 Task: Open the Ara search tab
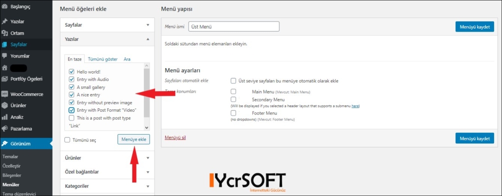127,59
